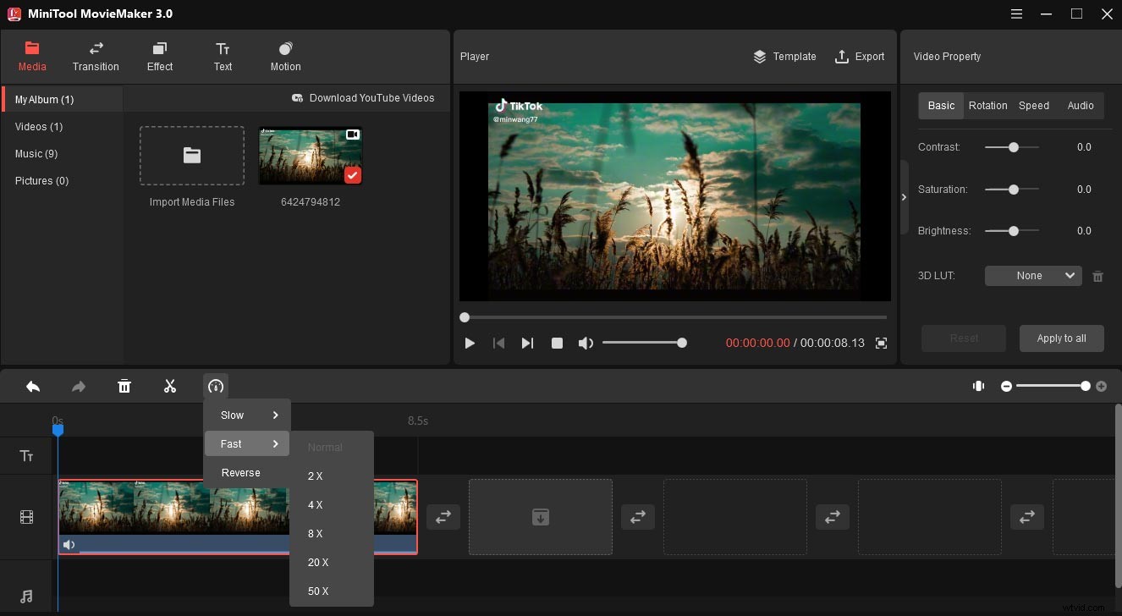Image resolution: width=1122 pixels, height=616 pixels.
Task: Click the undo arrow icon
Action: tap(33, 387)
